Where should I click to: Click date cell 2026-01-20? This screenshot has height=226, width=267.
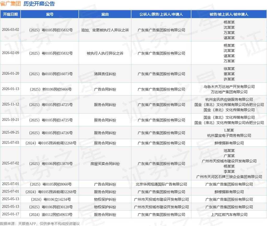coord(10,73)
